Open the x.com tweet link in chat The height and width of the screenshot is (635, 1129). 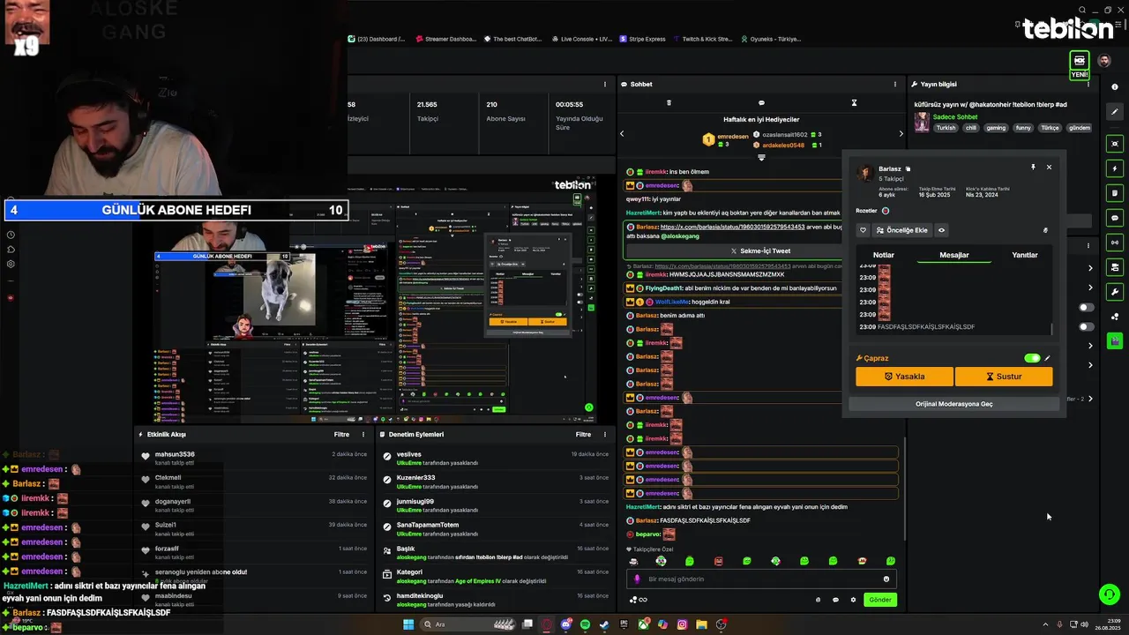(x=732, y=228)
